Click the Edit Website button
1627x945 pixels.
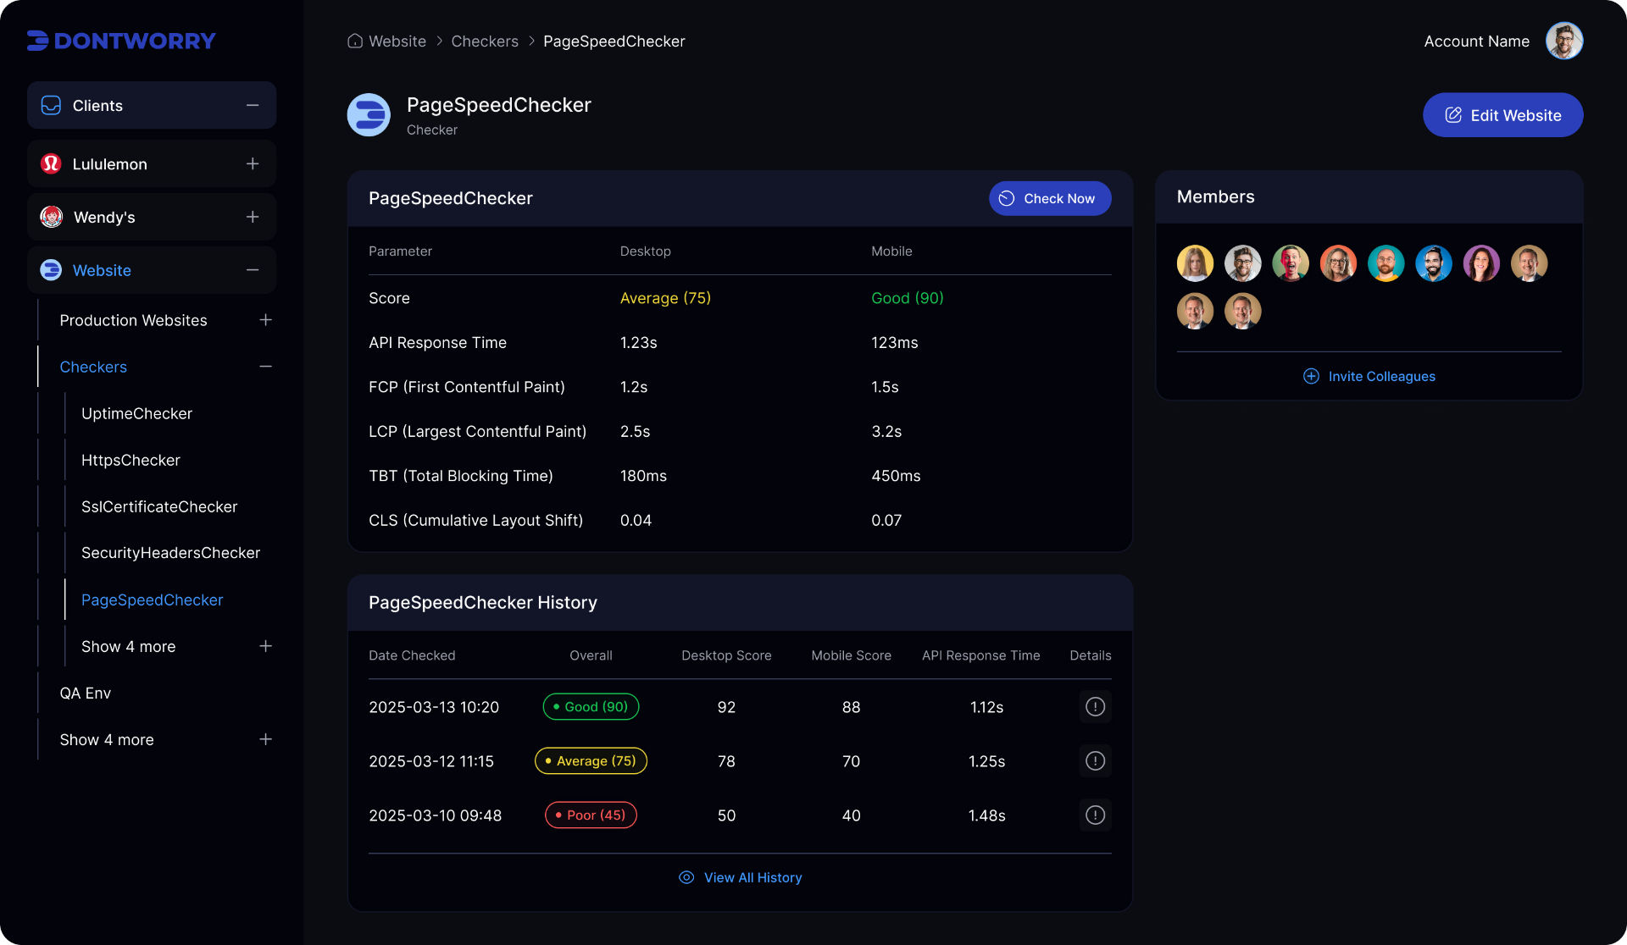point(1502,115)
